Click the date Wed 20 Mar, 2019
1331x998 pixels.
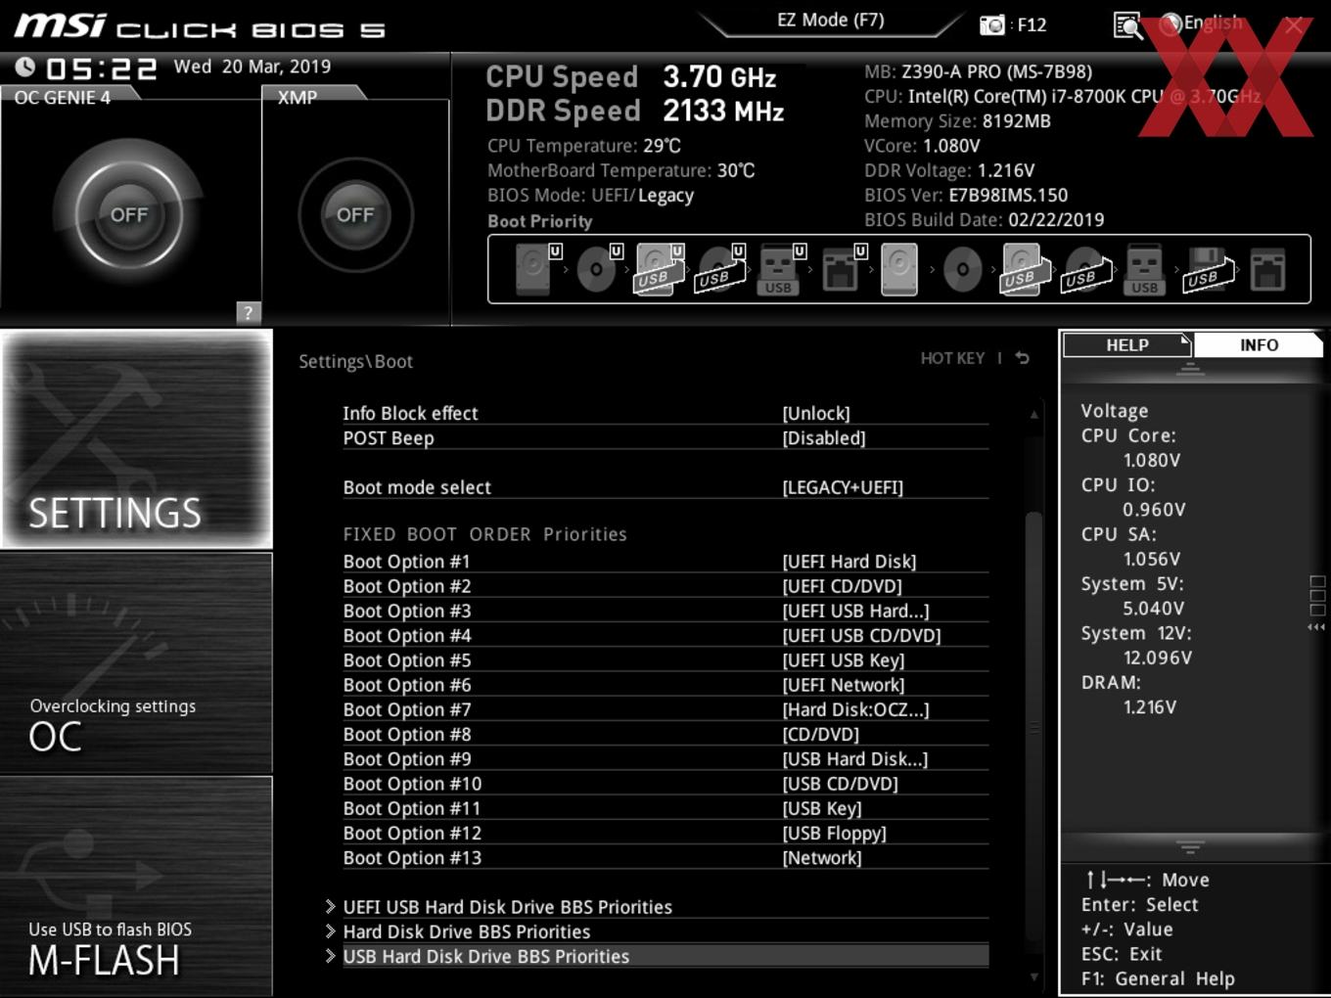coord(252,67)
